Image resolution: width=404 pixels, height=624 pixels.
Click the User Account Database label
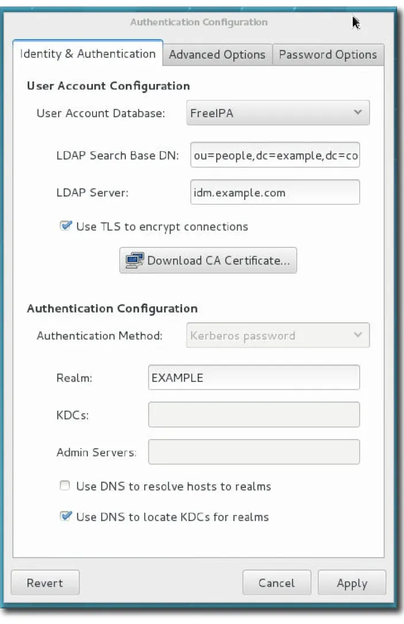[101, 113]
